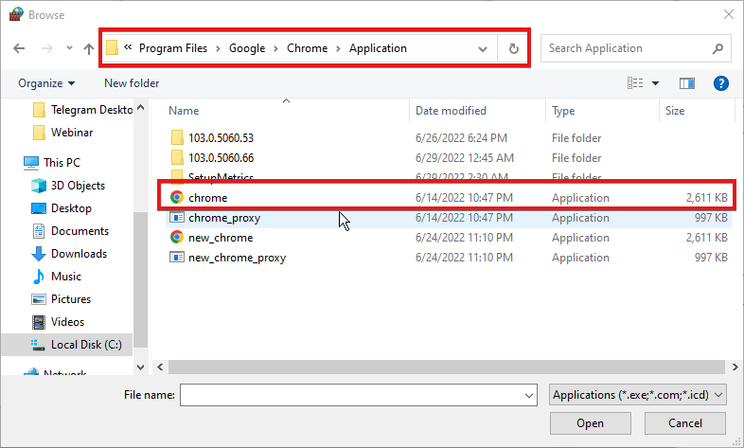
Task: Sort files by Size column
Action: click(675, 111)
